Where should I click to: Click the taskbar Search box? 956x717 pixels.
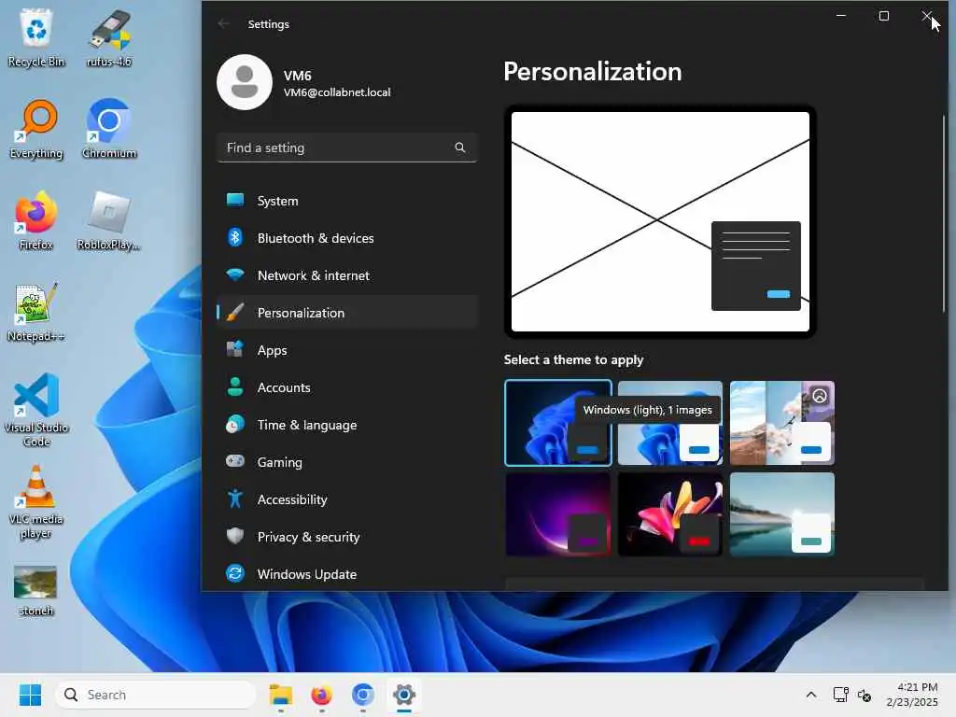[156, 695]
